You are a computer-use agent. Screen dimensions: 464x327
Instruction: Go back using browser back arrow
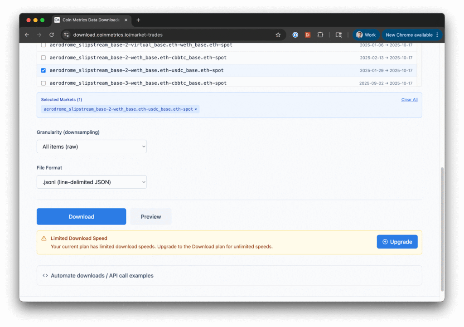point(27,35)
